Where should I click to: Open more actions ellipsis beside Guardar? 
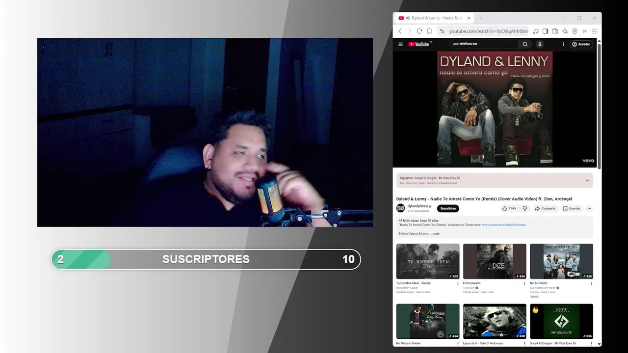(x=589, y=208)
